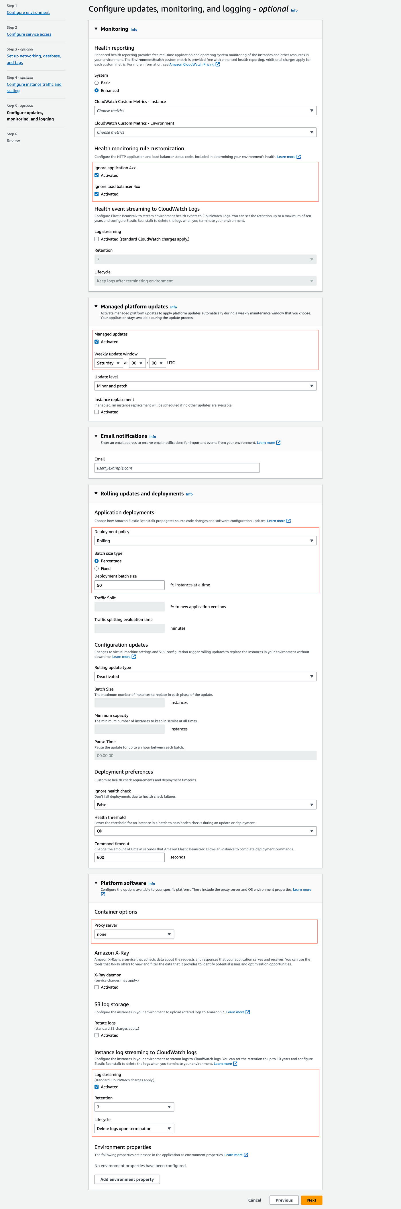Open Rolling update type dropdown

(205, 676)
